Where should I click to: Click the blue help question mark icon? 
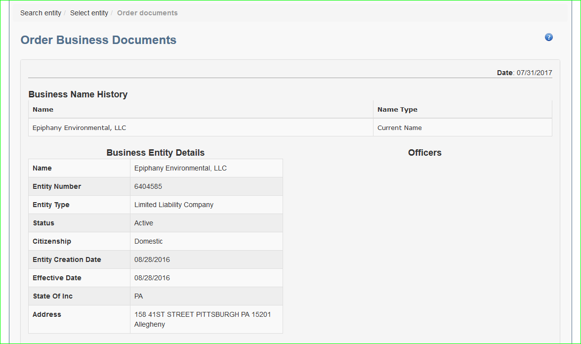[x=549, y=37]
